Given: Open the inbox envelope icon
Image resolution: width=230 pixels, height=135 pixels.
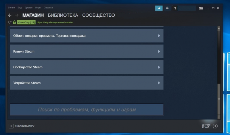Looking at the screenshot, I should 167,8.
